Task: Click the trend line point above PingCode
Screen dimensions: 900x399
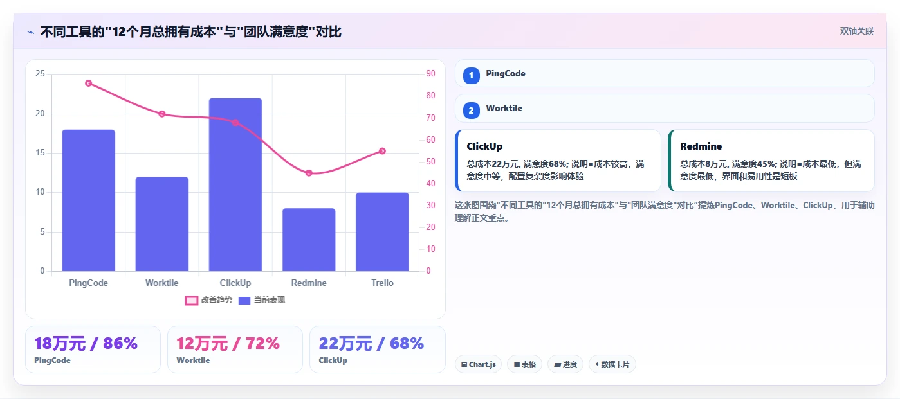Action: pyautogui.click(x=88, y=83)
